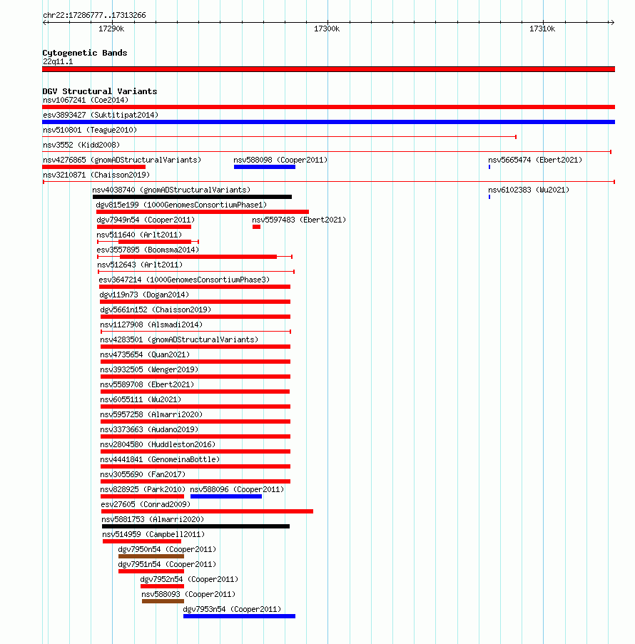
Task: Click the 17290k ruler position label
Action: [111, 29]
